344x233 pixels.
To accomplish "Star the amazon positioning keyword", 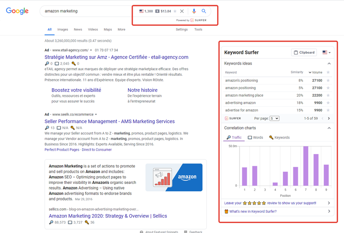I will 328,88.
